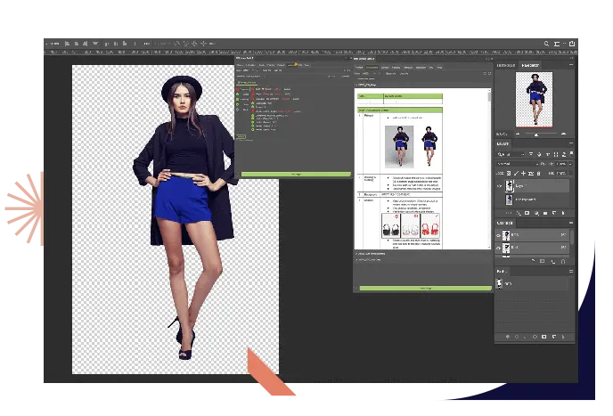Open the Search magnifier in top bar
613x416 pixels.
coord(546,44)
